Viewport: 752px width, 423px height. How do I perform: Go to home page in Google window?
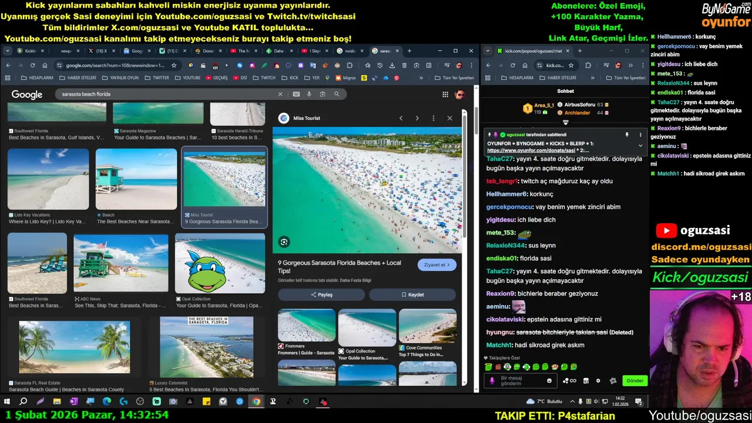(x=45, y=65)
